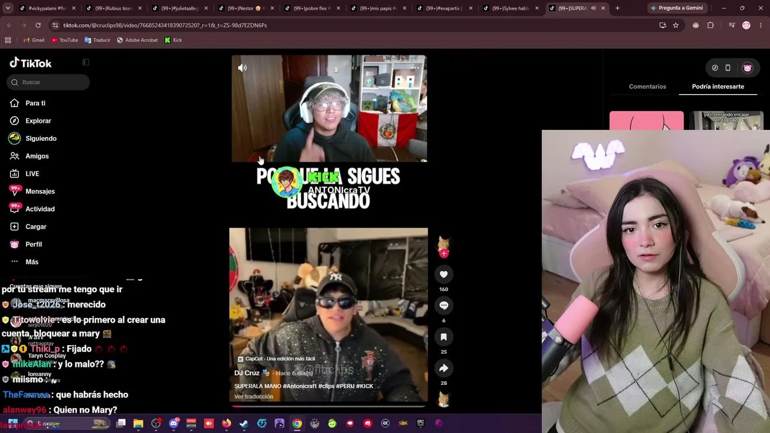This screenshot has width=770, height=433.
Task: Bookmark this page with the star icon
Action: click(x=676, y=25)
